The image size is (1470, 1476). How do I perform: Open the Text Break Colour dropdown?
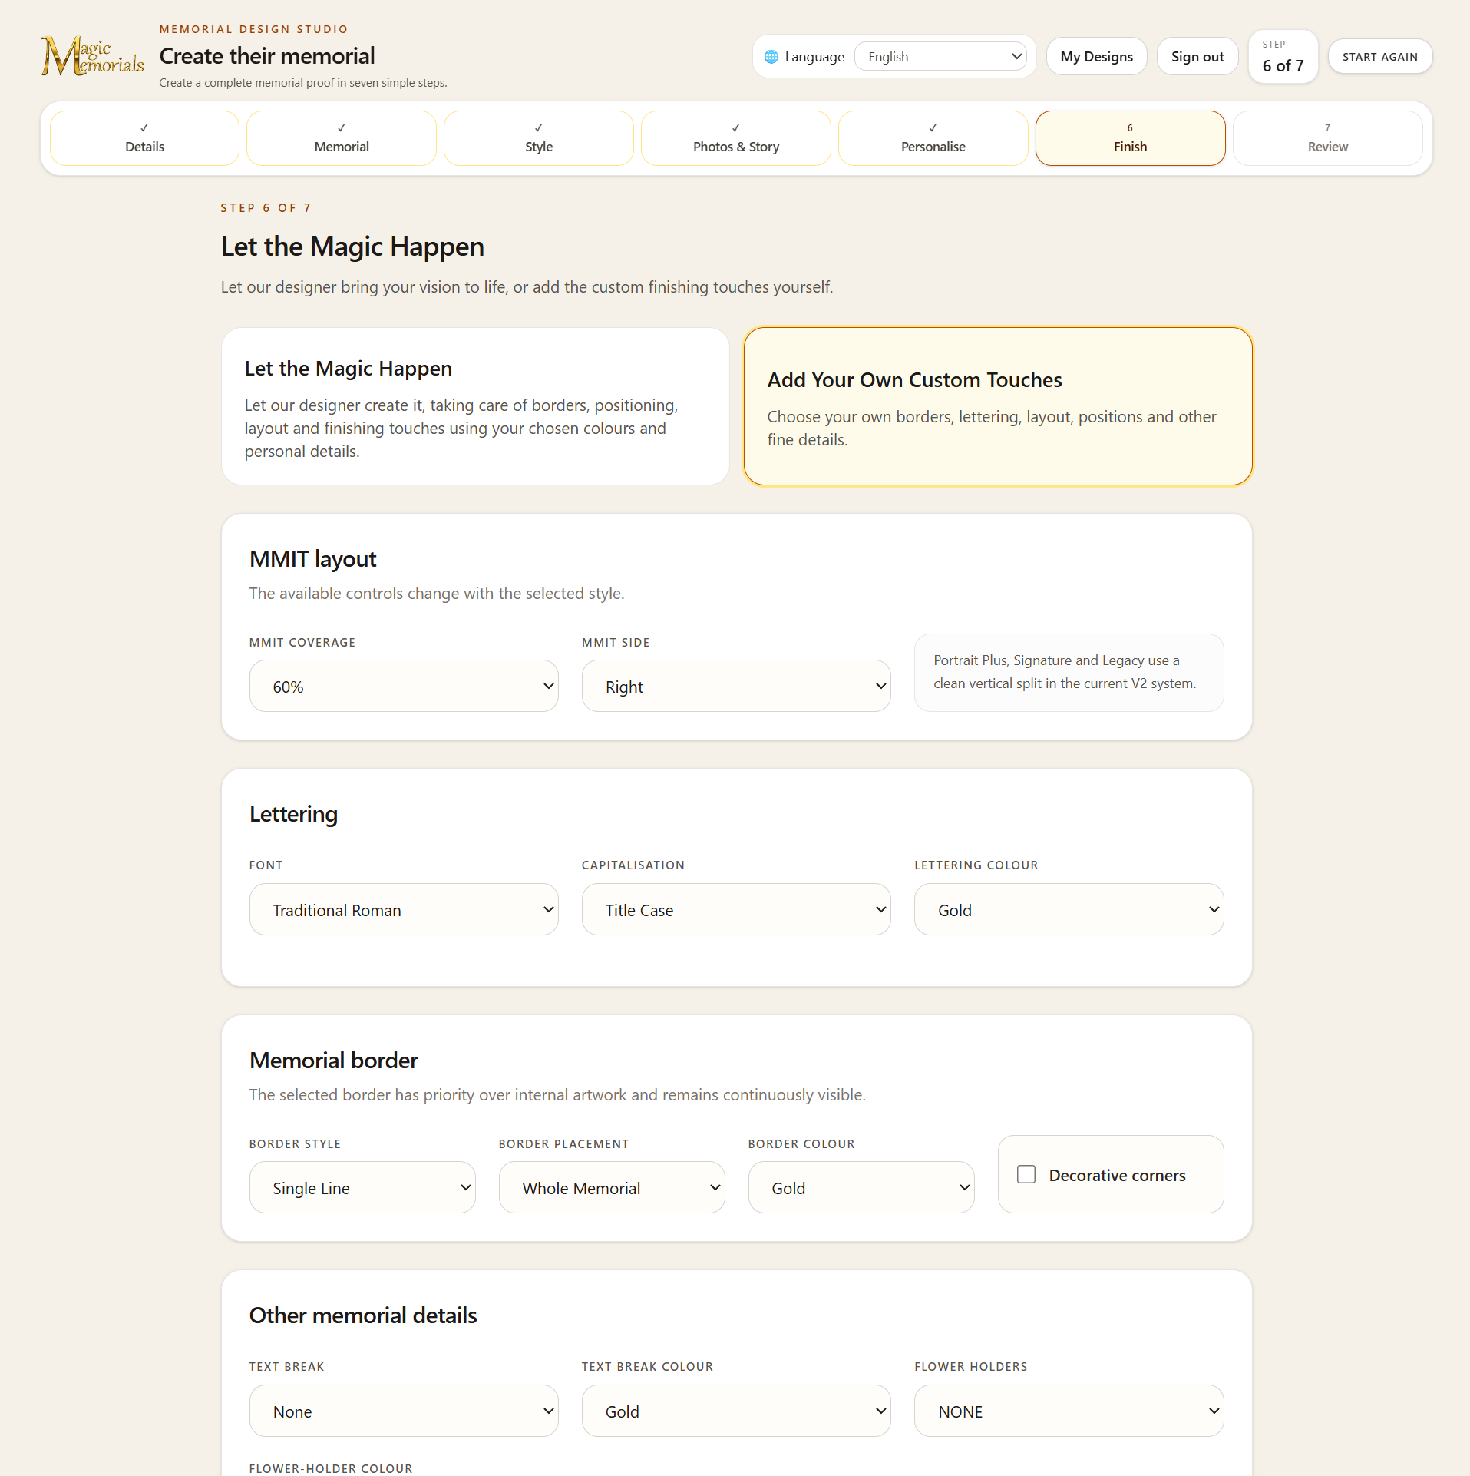click(x=736, y=1411)
